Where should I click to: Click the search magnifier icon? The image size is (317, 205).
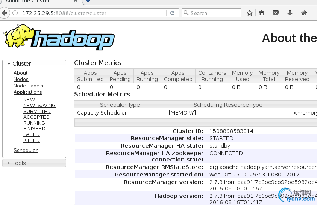pos(186,13)
